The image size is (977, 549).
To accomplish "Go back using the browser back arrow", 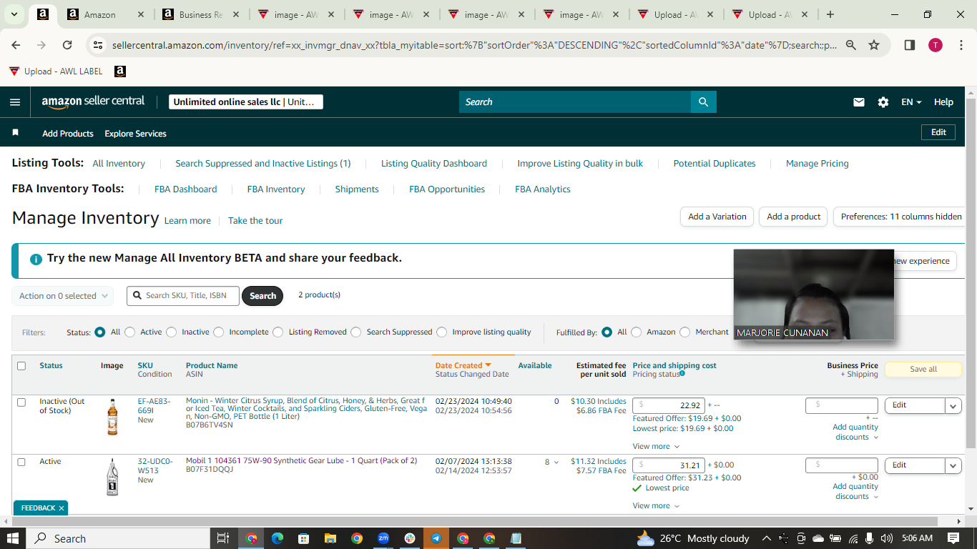I will click(x=16, y=45).
